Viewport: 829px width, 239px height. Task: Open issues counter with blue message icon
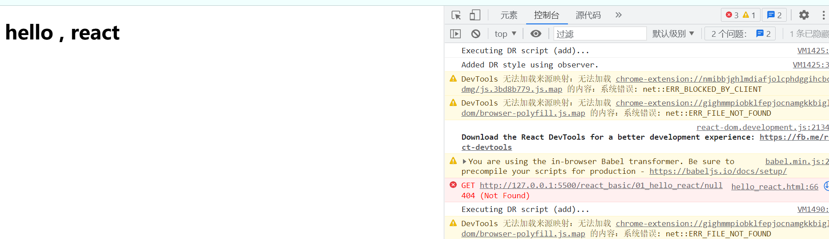coord(774,15)
